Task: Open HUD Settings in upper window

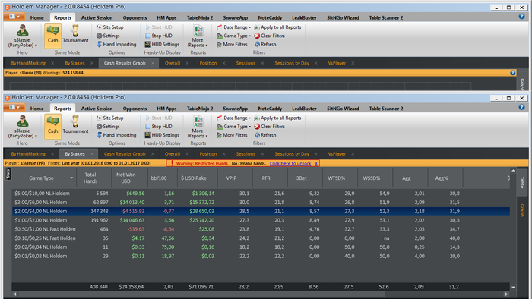Action: [162, 44]
